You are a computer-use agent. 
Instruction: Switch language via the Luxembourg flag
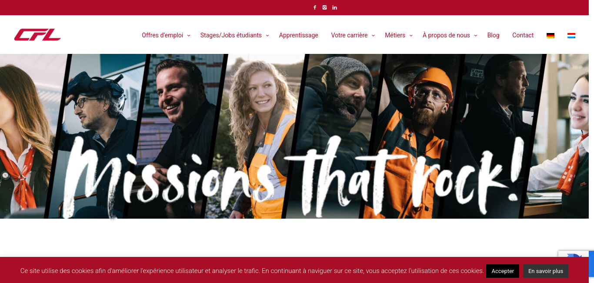pos(571,36)
